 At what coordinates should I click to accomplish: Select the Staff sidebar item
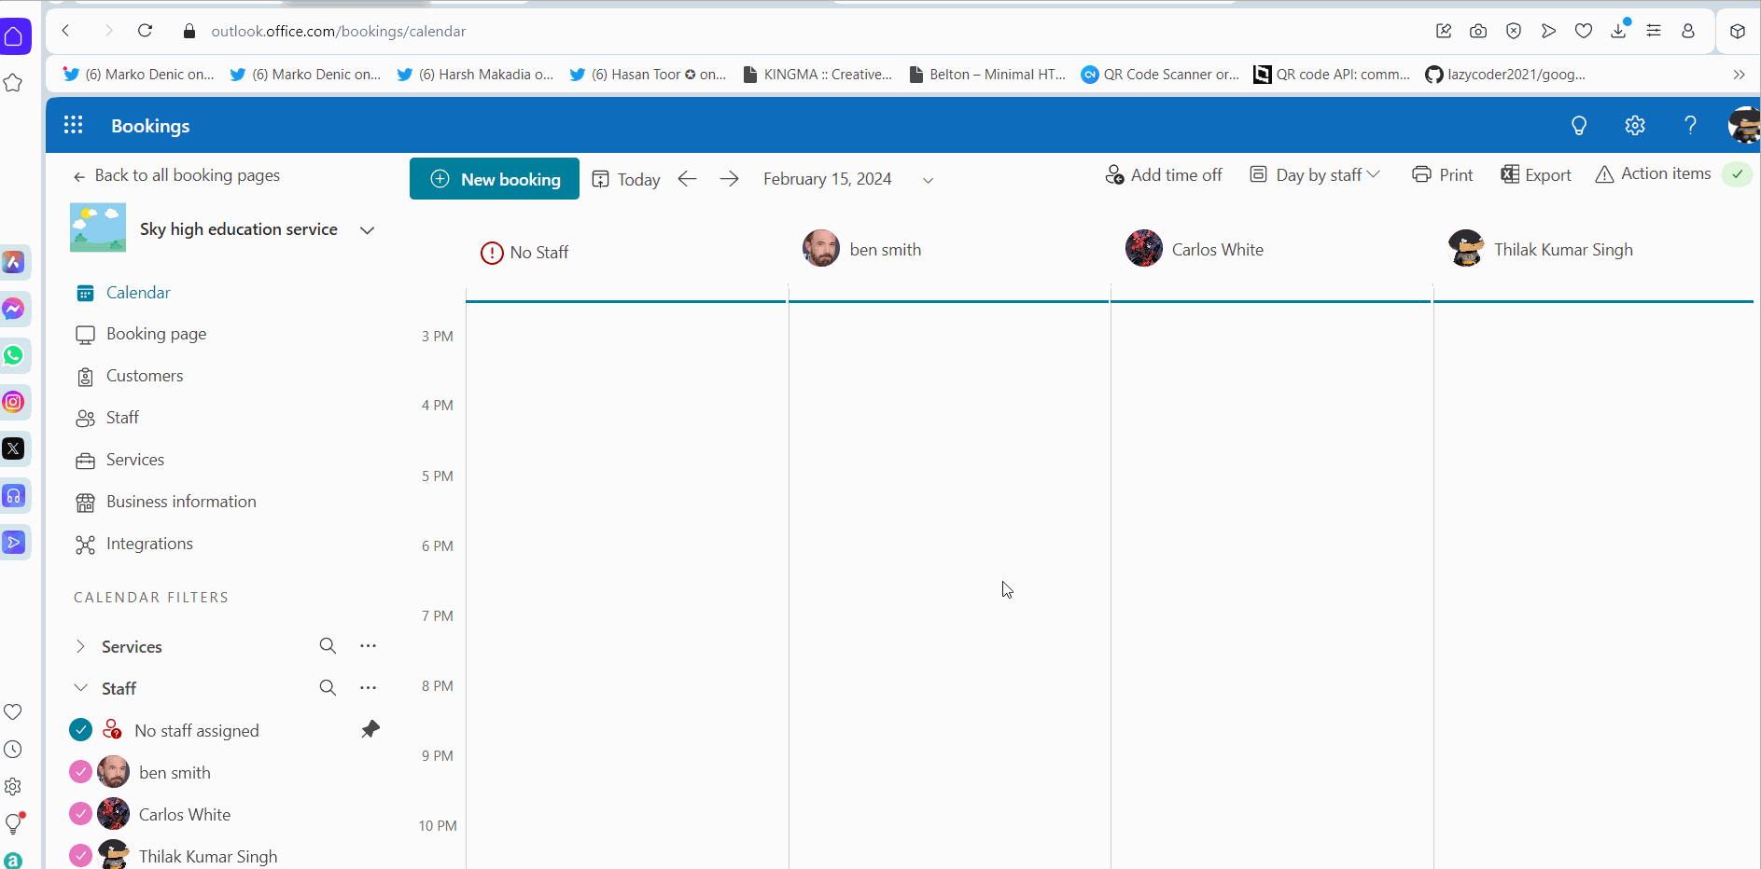[x=122, y=417]
